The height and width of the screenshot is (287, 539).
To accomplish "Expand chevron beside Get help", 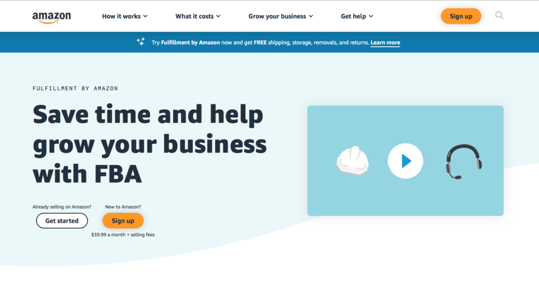I will [371, 16].
